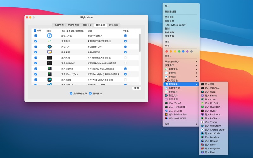The height and width of the screenshot is (158, 253).
Task: Switch to 发送文件到 tab
Action: pyautogui.click(x=73, y=25)
